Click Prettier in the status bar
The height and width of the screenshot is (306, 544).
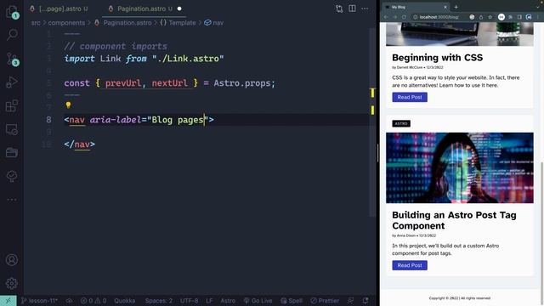(325, 301)
